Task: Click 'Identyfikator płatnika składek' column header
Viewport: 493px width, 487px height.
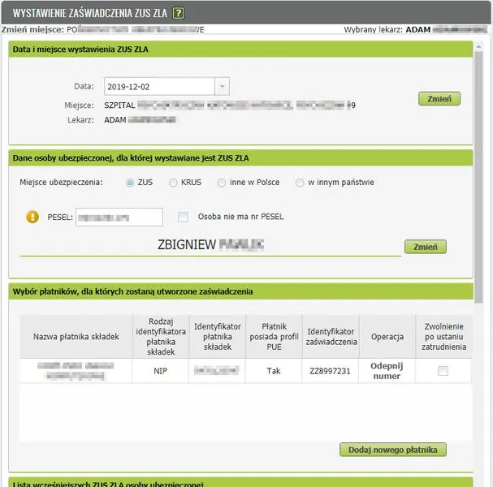Action: click(x=218, y=337)
